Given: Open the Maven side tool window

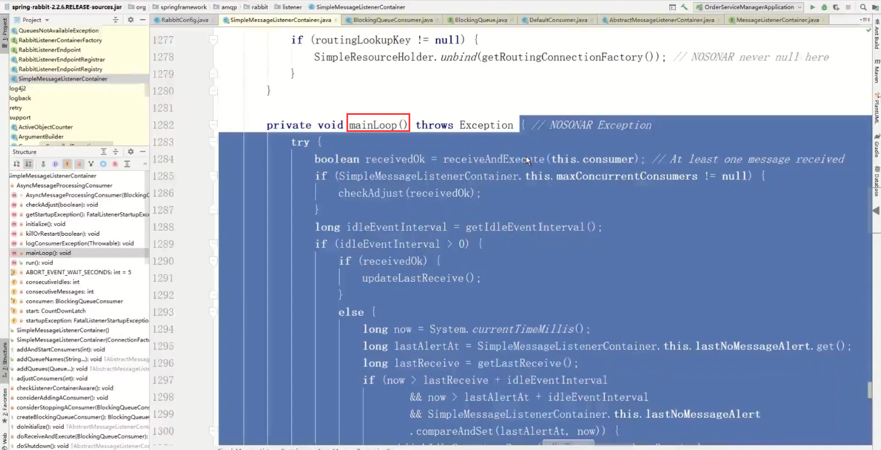Looking at the screenshot, I should (x=877, y=71).
